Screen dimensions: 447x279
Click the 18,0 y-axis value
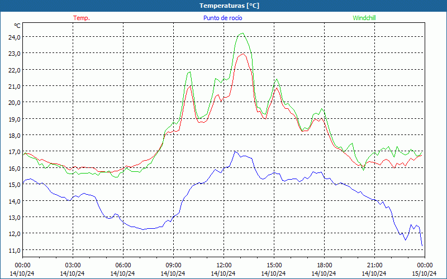coord(13,135)
